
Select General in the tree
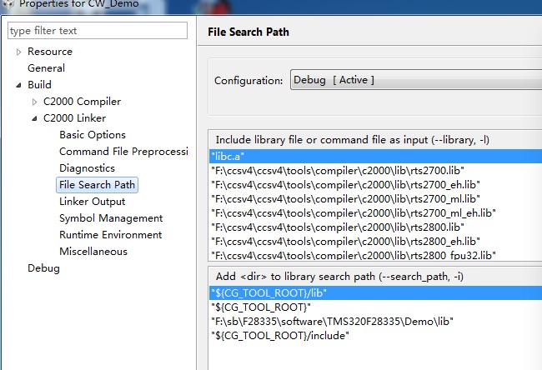point(46,68)
